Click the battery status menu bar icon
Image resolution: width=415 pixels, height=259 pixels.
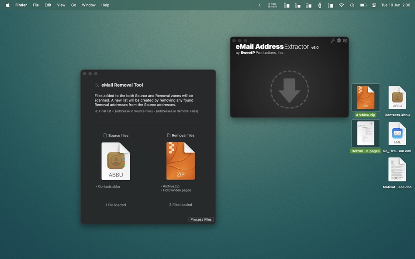pos(363,5)
